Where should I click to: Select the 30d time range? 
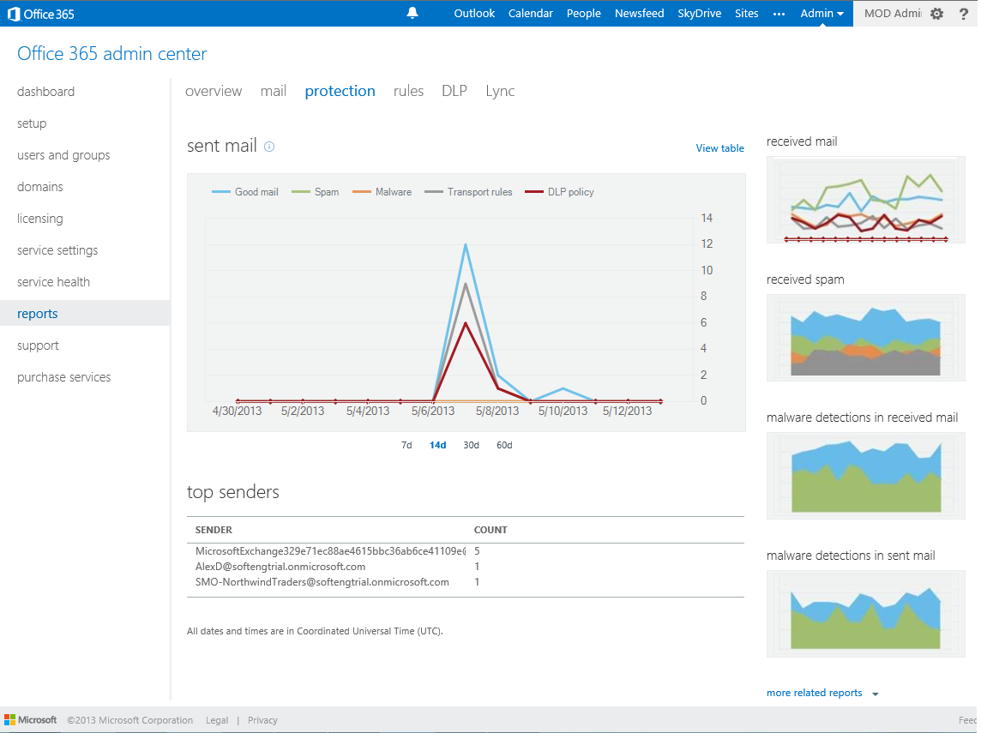(471, 445)
